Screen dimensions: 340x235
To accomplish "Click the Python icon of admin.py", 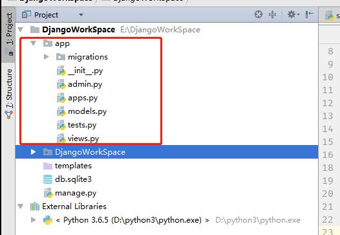I will point(61,84).
